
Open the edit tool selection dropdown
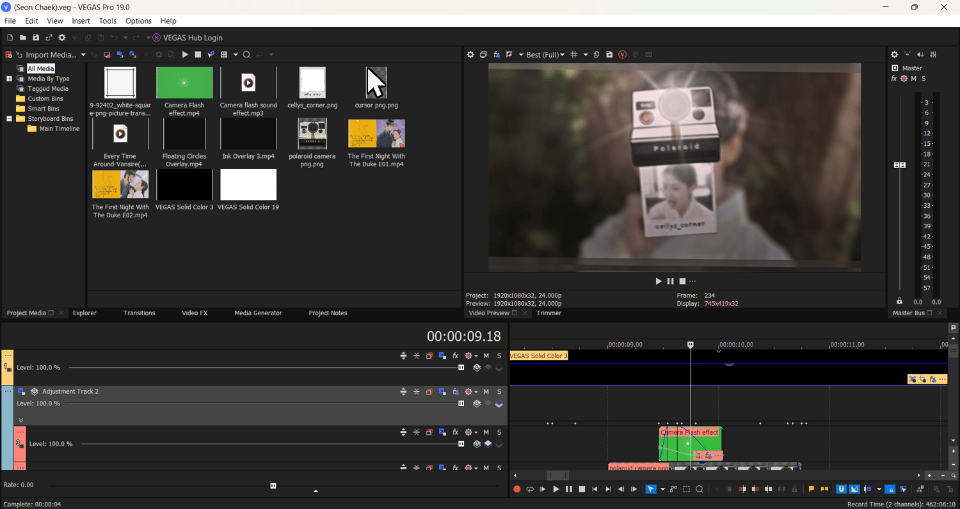point(662,489)
